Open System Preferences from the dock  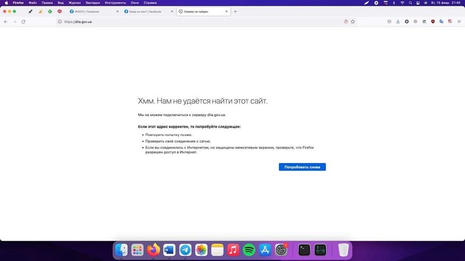pos(282,250)
